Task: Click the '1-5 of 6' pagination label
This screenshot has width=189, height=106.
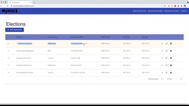Action: (170, 79)
